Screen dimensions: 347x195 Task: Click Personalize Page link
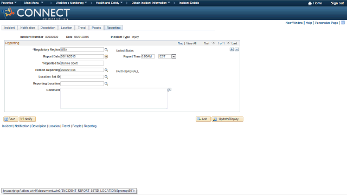(326, 23)
